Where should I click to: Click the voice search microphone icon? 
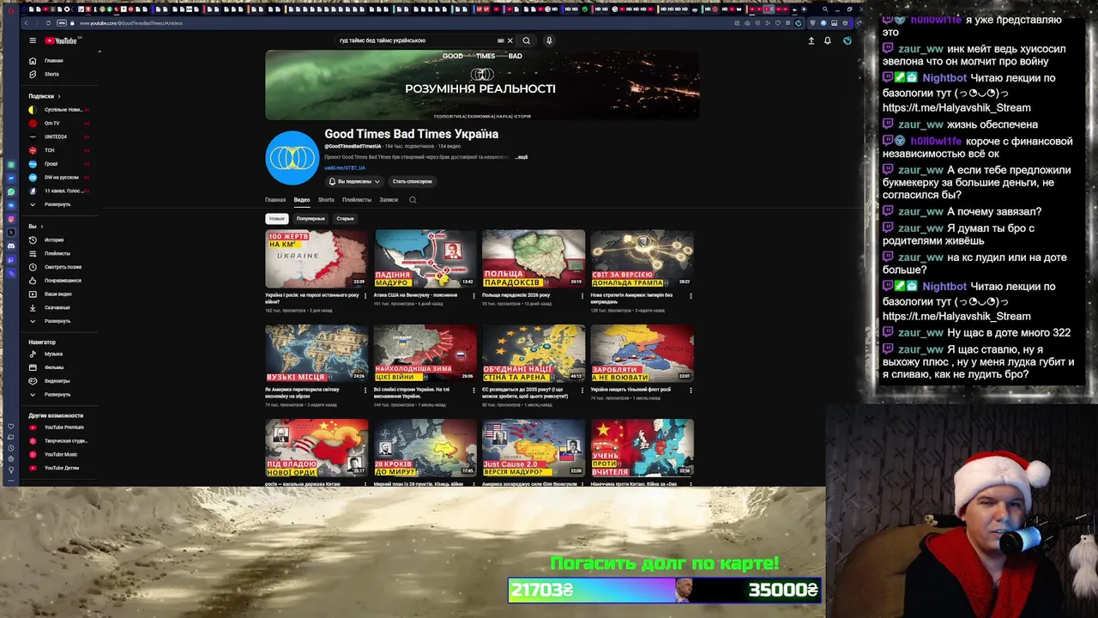click(x=549, y=40)
